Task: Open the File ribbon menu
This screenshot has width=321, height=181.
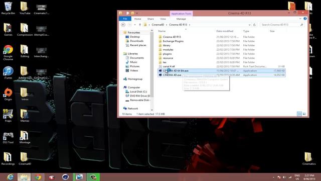Action: pyautogui.click(x=125, y=19)
